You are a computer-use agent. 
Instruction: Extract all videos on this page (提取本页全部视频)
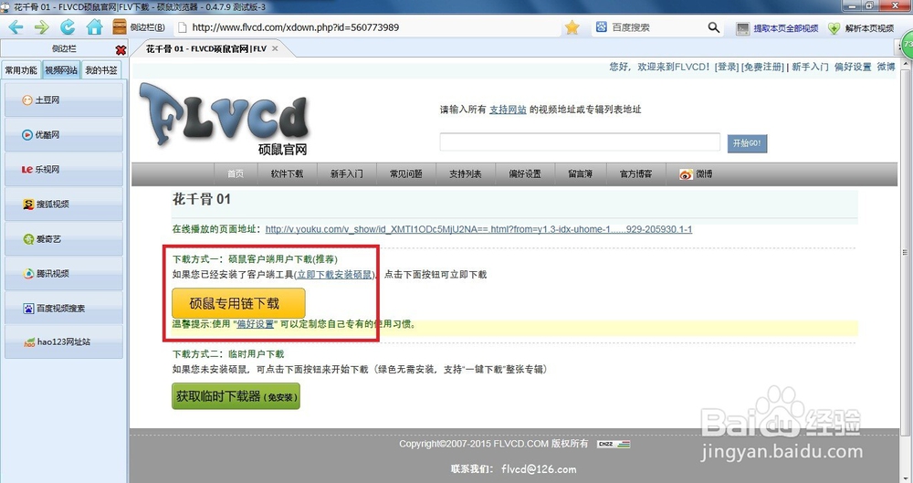point(777,28)
